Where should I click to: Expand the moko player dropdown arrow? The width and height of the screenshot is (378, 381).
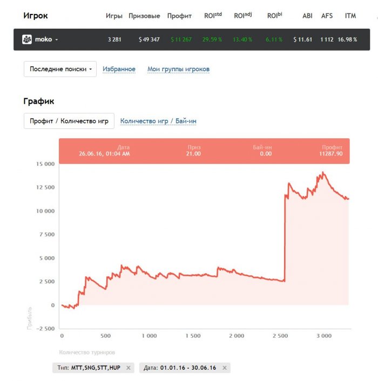pos(56,40)
